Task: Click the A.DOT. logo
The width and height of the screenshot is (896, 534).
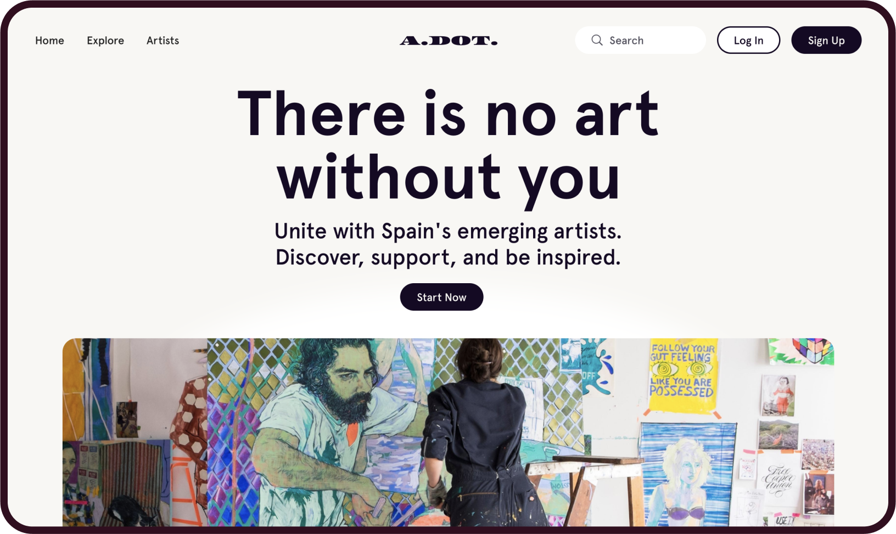Action: pyautogui.click(x=449, y=41)
